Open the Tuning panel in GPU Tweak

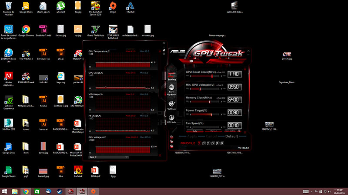tap(171, 75)
